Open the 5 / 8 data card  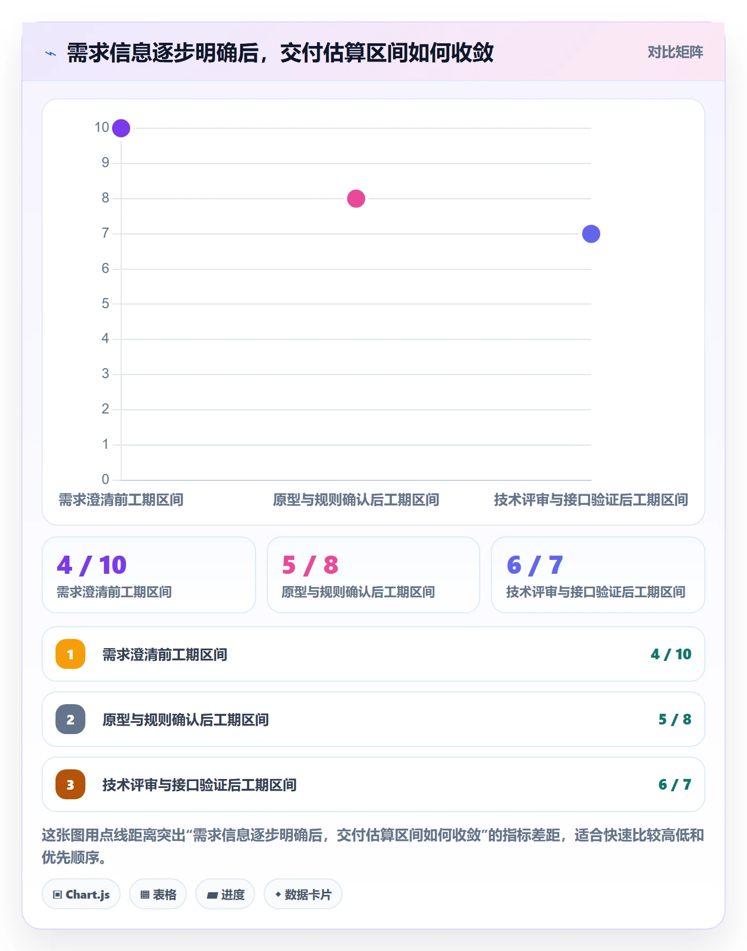click(373, 575)
